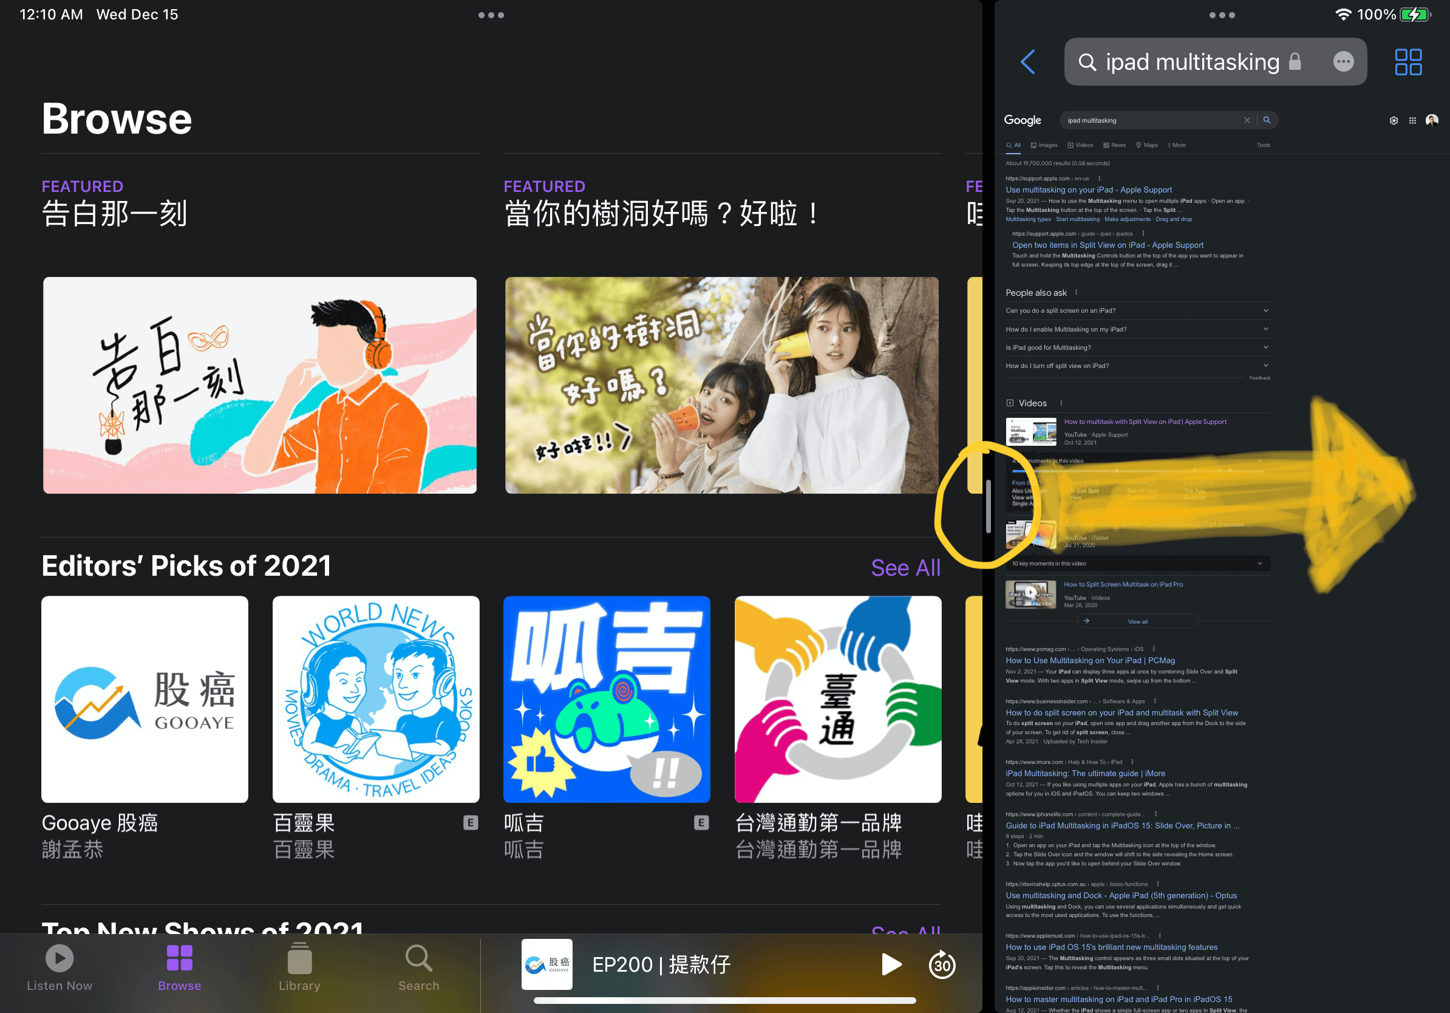
Task: Tap battery status indicator
Action: point(1416,15)
